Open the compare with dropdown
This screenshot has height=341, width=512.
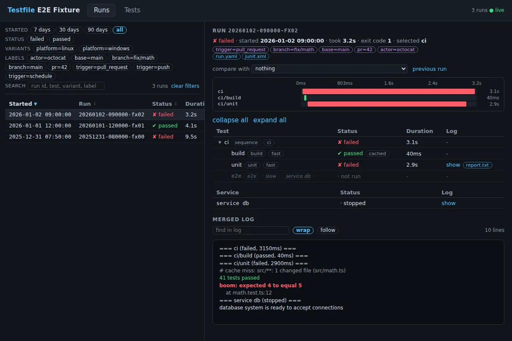tap(329, 69)
